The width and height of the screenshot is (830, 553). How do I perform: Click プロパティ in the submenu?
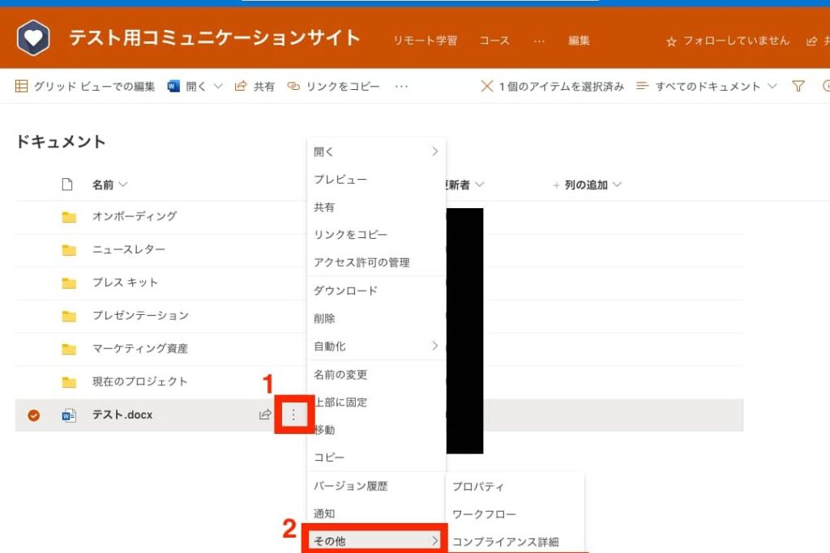click(x=478, y=487)
